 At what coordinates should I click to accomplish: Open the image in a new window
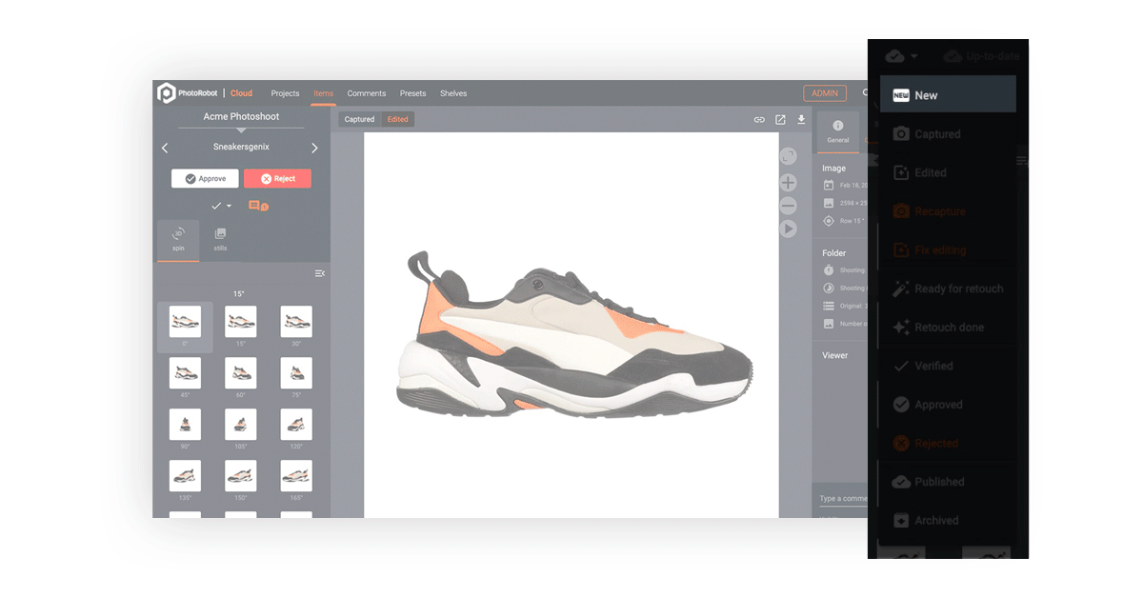[x=780, y=119]
